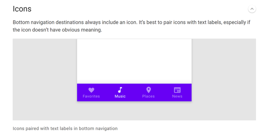Click the Music text label
This screenshot has width=264, height=140.
coord(120,96)
